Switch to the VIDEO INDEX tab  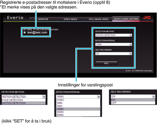tap(70, 19)
